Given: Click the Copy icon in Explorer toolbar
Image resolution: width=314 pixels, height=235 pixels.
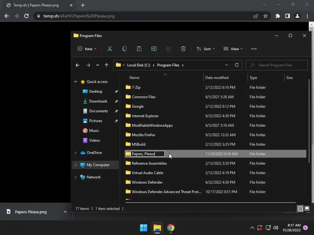Looking at the screenshot, I should [x=124, y=49].
